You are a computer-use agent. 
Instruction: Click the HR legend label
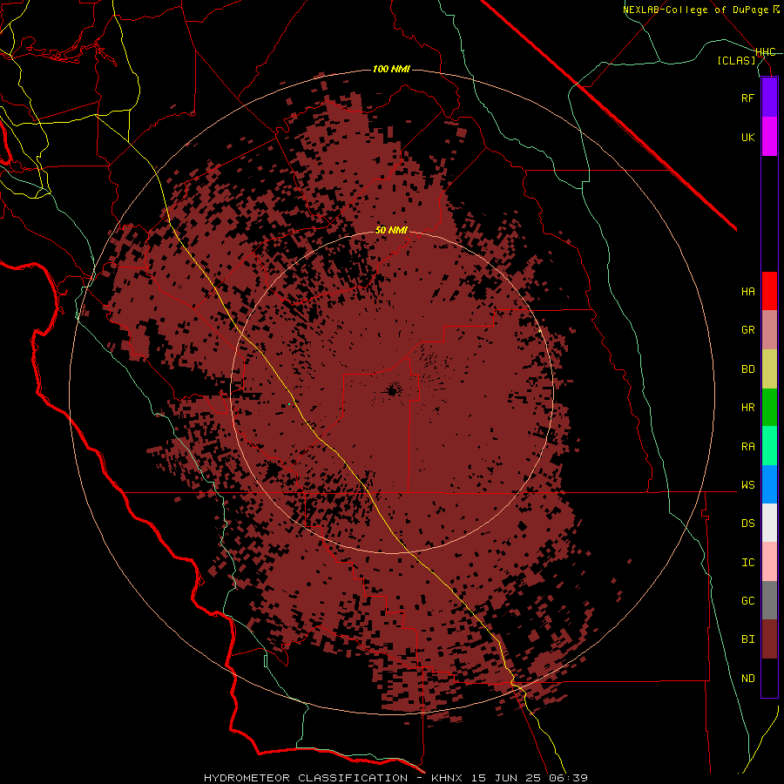(x=747, y=408)
